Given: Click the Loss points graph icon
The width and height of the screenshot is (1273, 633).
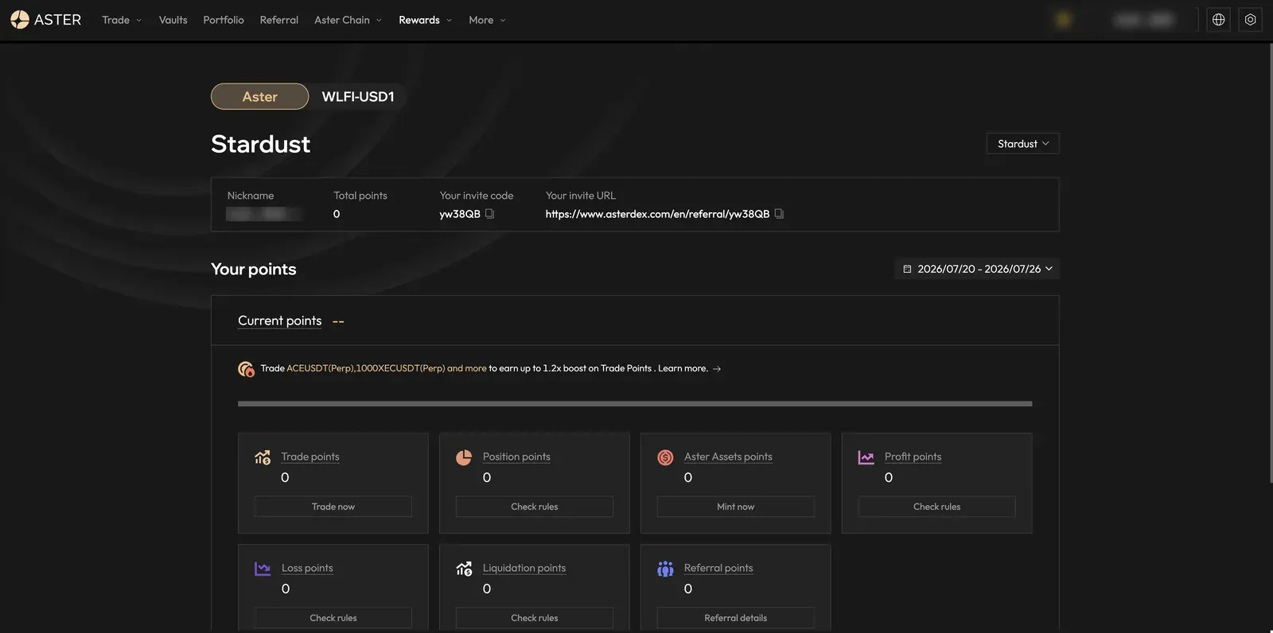Looking at the screenshot, I should 263,569.
